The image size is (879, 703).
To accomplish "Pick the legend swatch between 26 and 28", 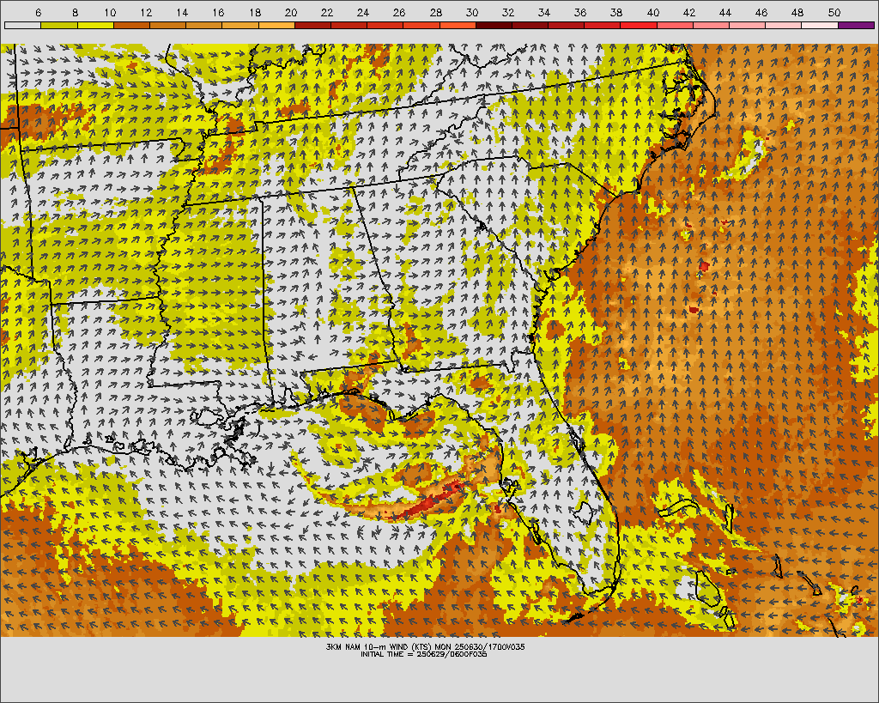I will 421,25.
